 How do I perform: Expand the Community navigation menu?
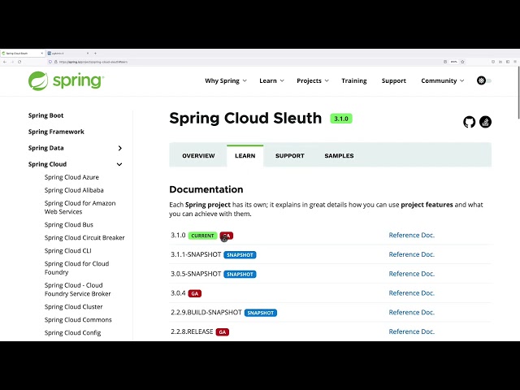click(x=442, y=81)
